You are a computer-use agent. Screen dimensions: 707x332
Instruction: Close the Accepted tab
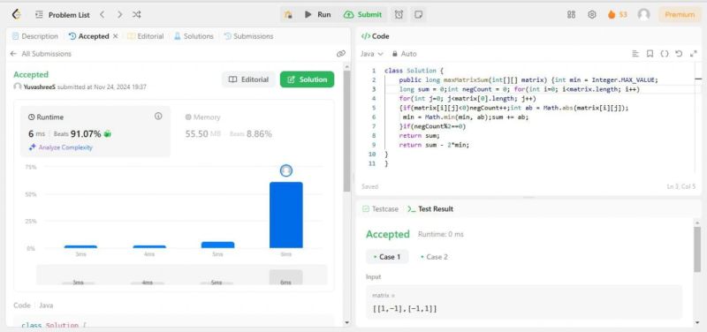115,36
